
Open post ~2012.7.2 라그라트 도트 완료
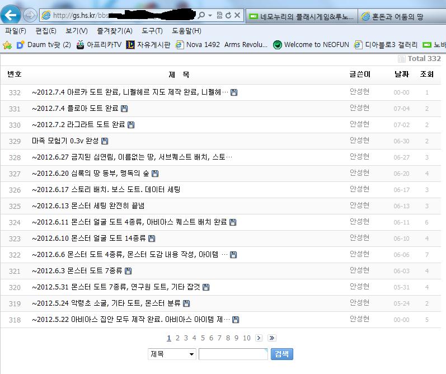pyautogui.click(x=78, y=125)
